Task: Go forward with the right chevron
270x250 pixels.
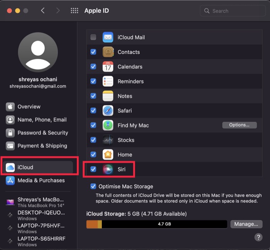Action: click(x=58, y=11)
